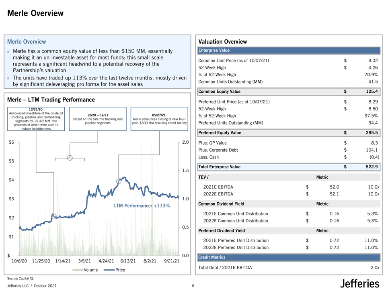Image resolution: width=386 pixels, height=289 pixels.
Task: Click the Jefferies logo in the footer
Action: [359, 283]
